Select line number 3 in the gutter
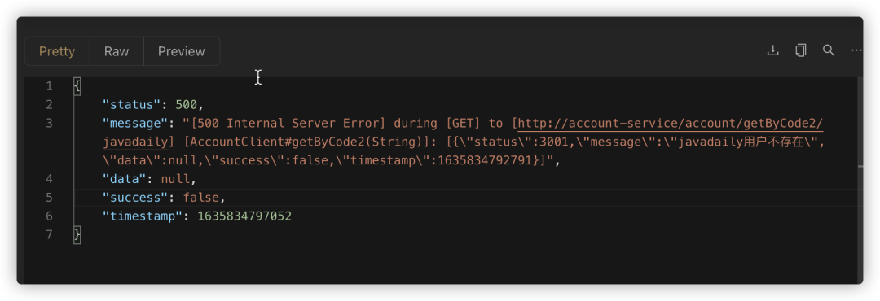The height and width of the screenshot is (301, 880). (49, 124)
